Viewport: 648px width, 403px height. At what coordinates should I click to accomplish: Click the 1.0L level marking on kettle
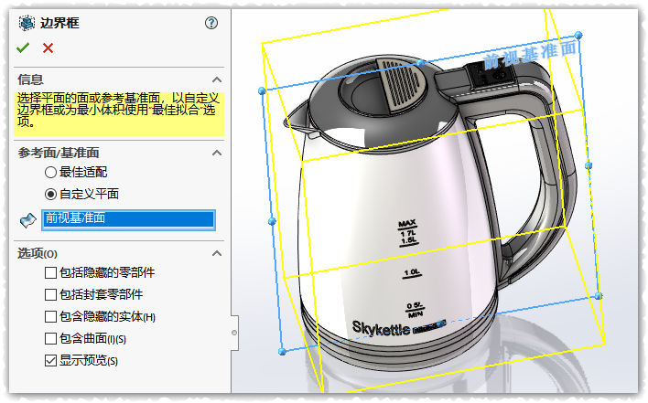click(x=412, y=272)
